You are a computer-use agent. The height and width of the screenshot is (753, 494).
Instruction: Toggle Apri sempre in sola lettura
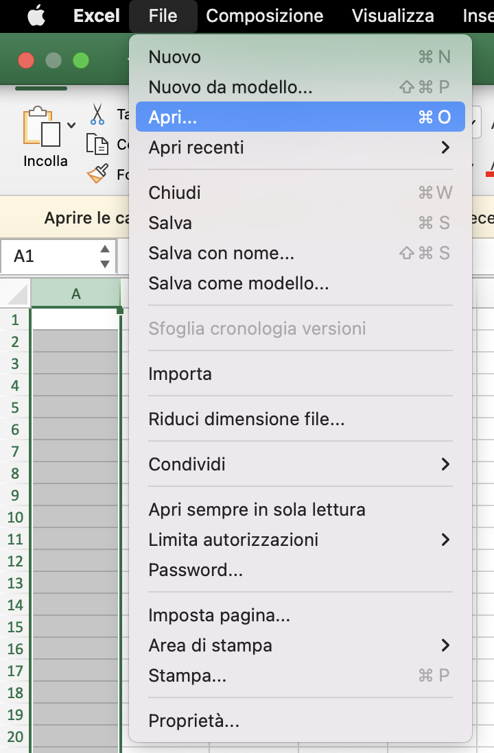click(301, 509)
